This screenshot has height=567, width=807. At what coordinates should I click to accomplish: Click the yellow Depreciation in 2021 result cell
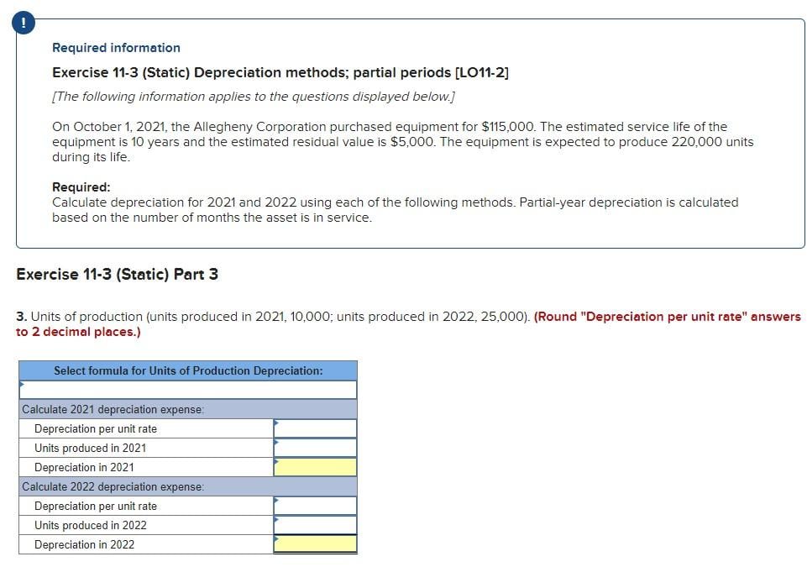315,467
